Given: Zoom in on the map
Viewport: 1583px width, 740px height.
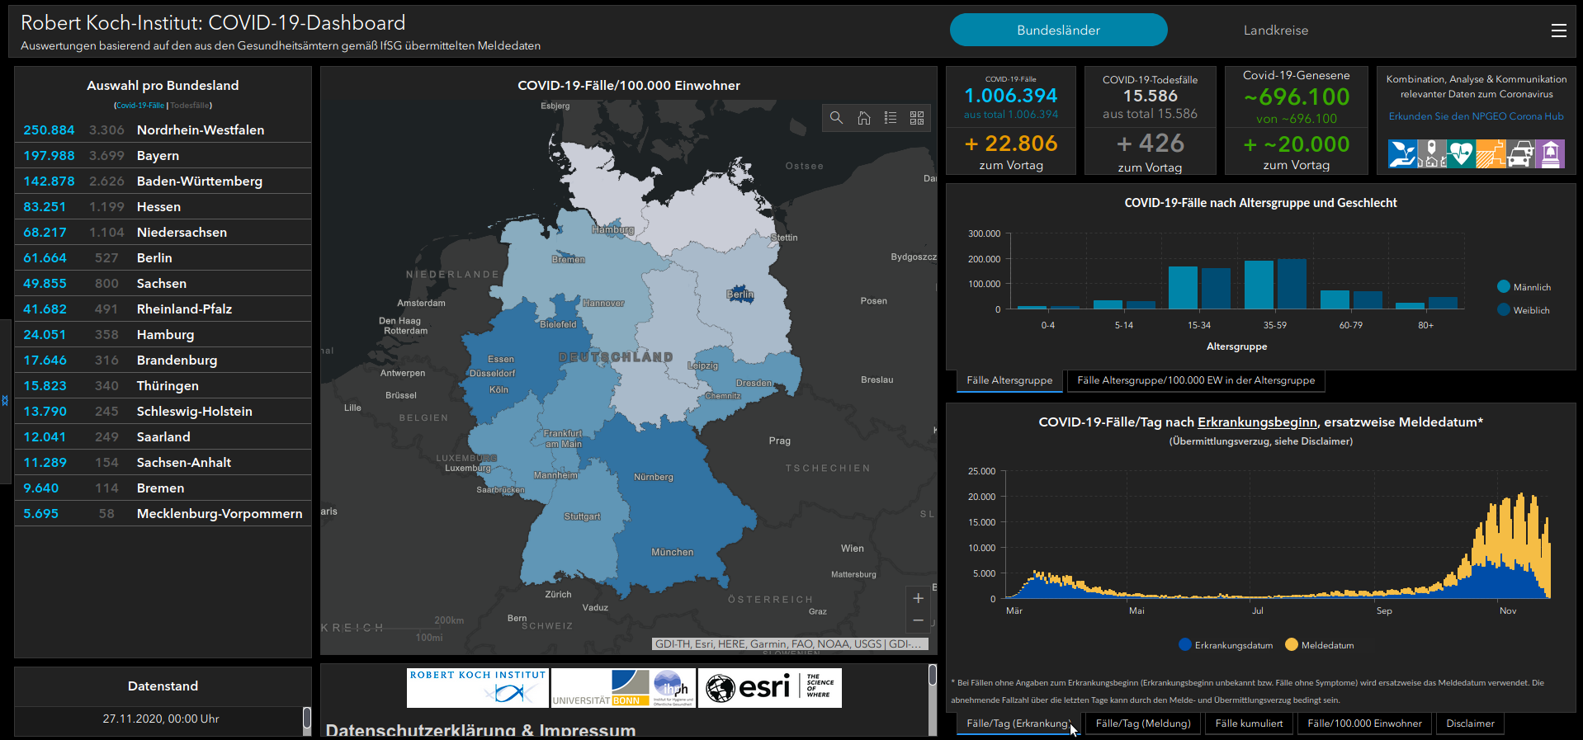Looking at the screenshot, I should (918, 598).
